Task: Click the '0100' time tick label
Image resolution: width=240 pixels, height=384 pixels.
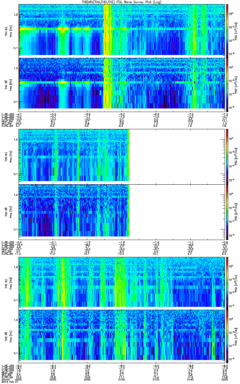Action: (x=121, y=380)
